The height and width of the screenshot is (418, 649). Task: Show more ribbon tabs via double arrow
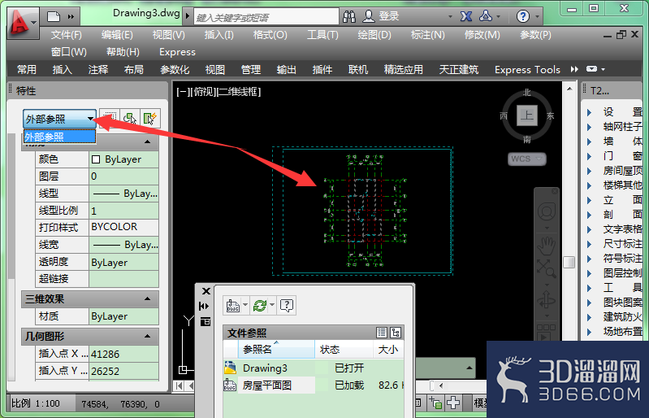[x=574, y=69]
